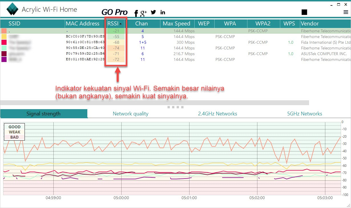Click the RSSI value -68
Screen dimensions: 351x208
[x=116, y=42]
